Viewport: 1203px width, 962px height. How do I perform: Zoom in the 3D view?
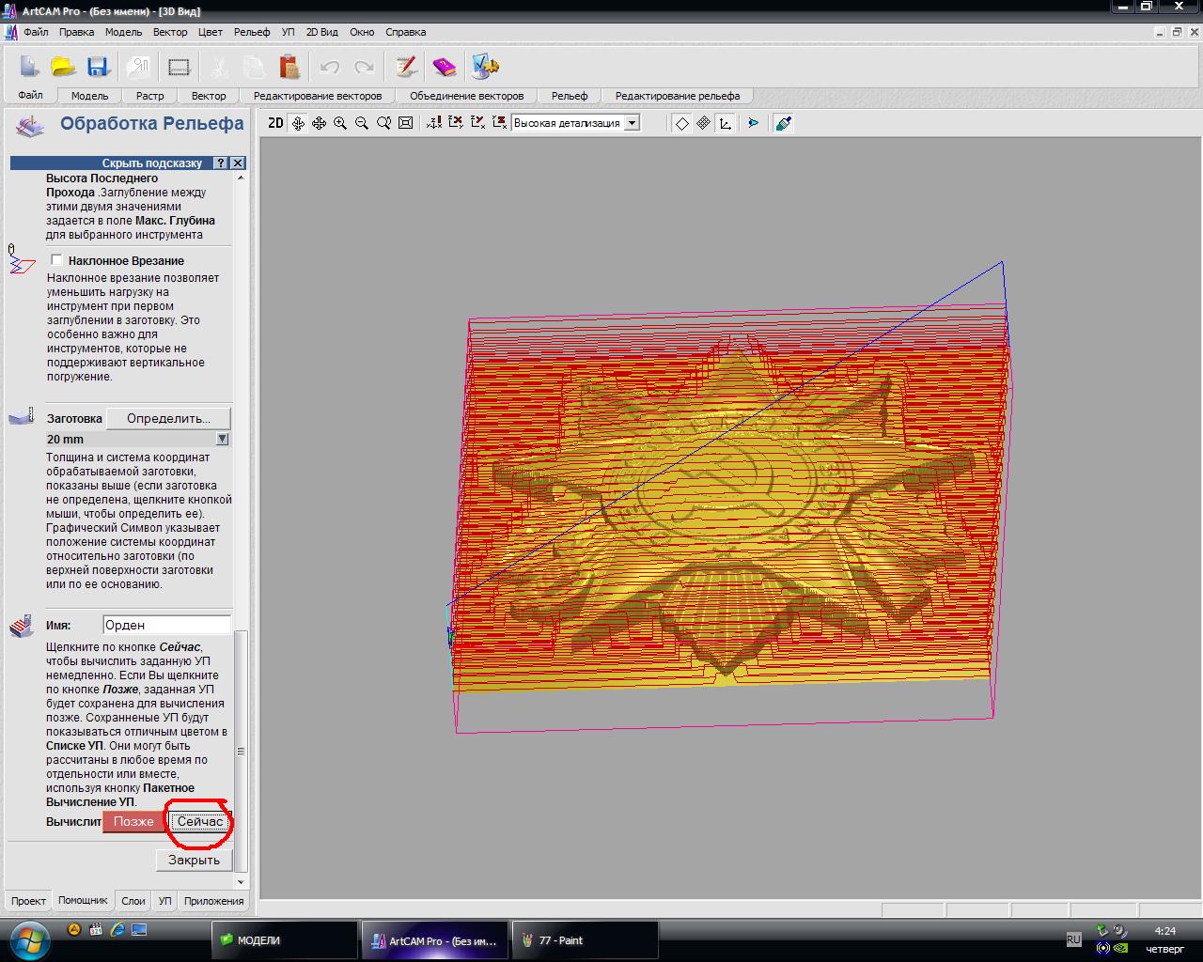[x=340, y=123]
